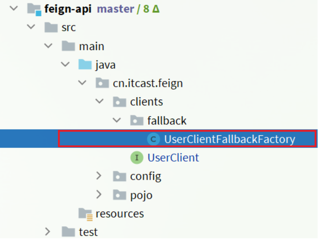Expand the config package chevron
This screenshot has width=320, height=244.
pyautogui.click(x=99, y=176)
